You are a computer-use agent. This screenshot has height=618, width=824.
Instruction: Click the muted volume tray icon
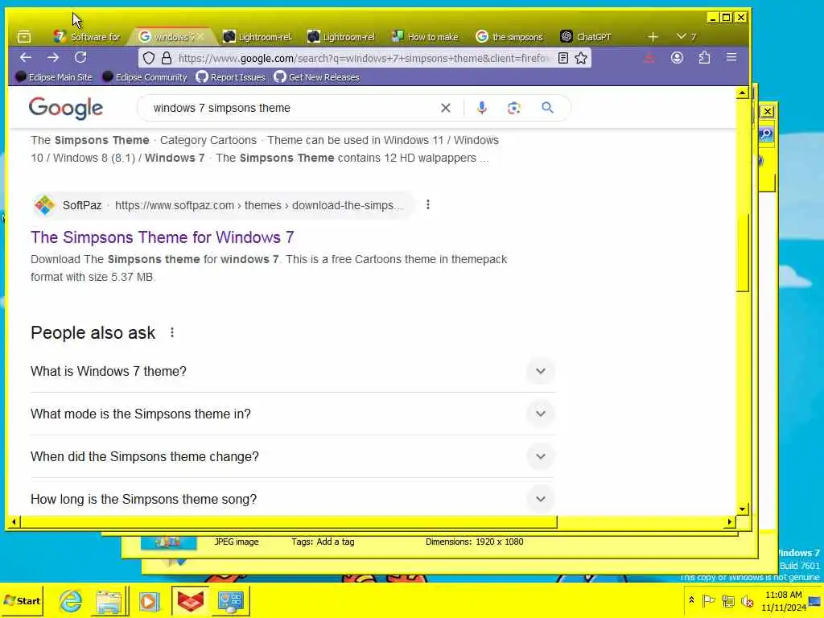point(747,600)
